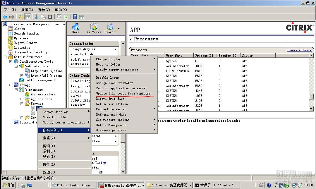Choose Update file types from registry
The width and height of the screenshot is (316, 189).
point(123,94)
